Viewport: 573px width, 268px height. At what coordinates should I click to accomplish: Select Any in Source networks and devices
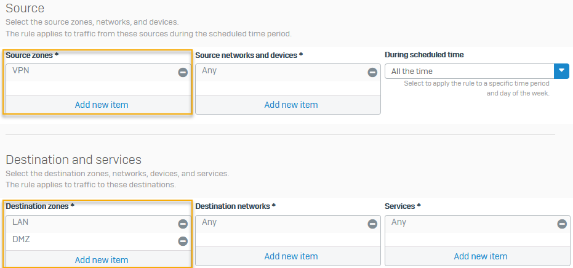coord(209,71)
